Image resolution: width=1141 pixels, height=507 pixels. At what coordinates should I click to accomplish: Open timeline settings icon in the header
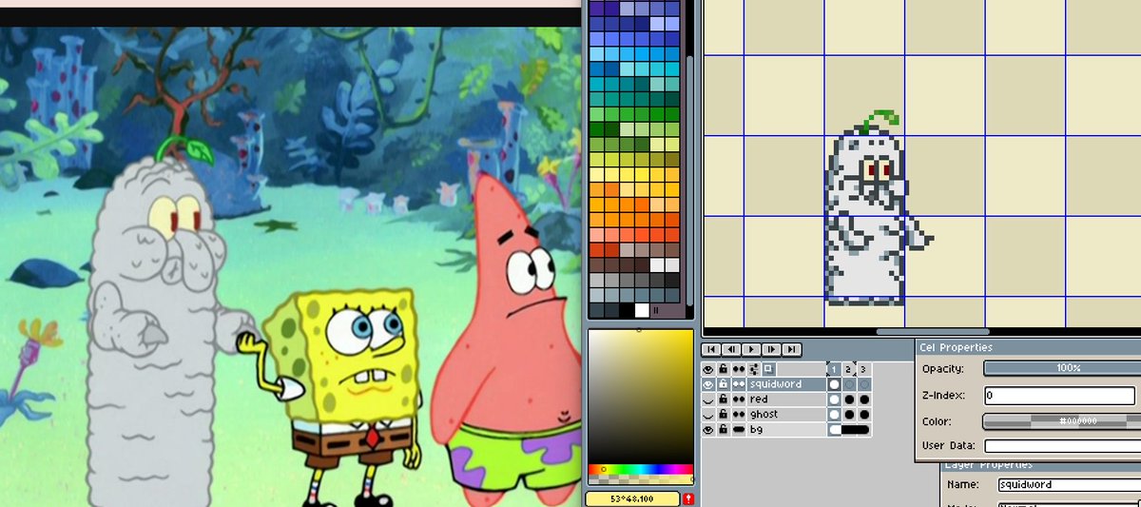(754, 369)
